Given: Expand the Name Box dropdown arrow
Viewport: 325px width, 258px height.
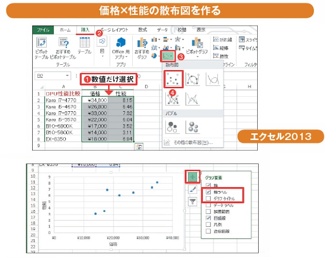Looking at the screenshot, I should (67, 76).
